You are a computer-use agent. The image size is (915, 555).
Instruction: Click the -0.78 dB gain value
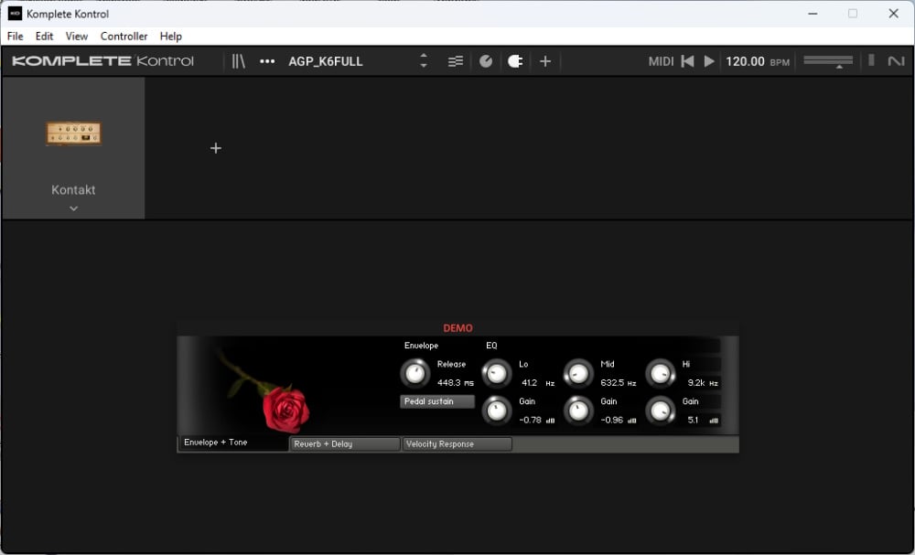click(x=536, y=420)
